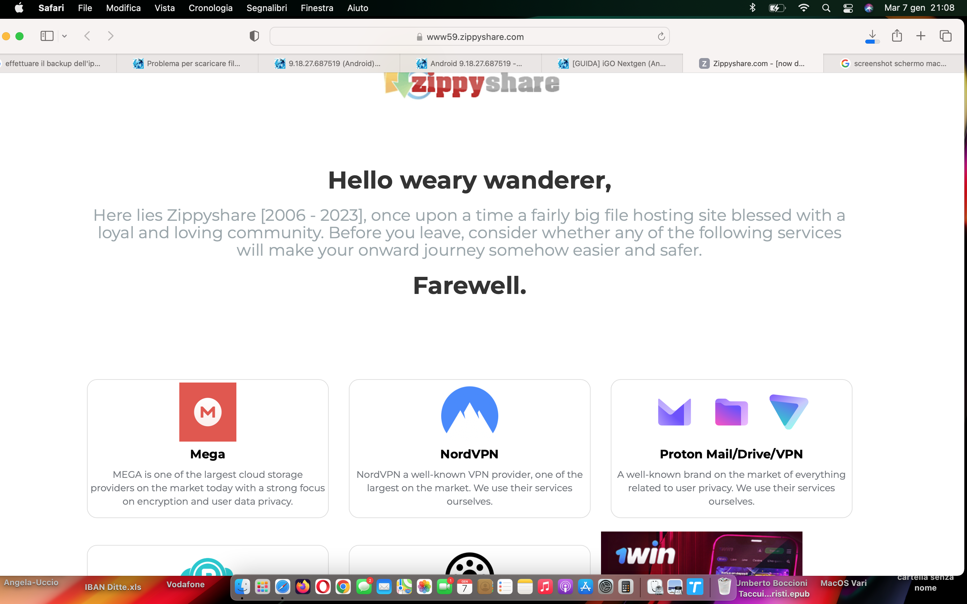
Task: Open the Cronologia menu
Action: (x=211, y=8)
